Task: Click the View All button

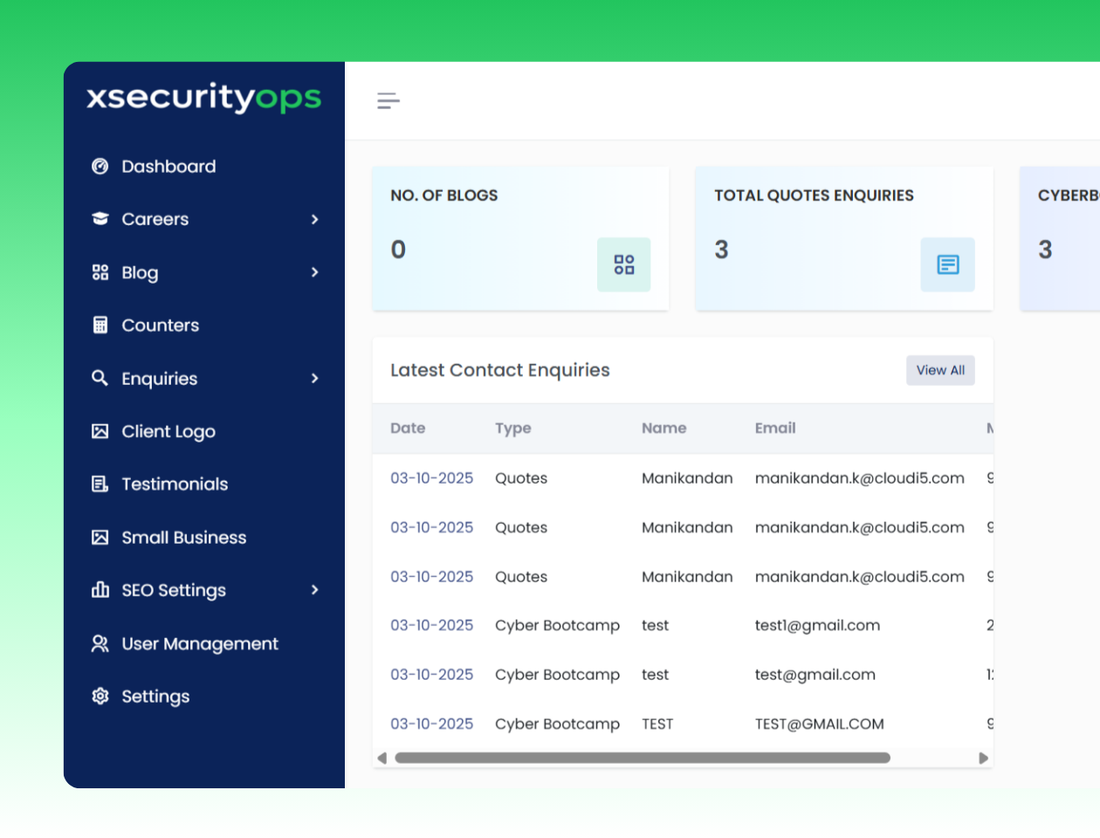Action: pyautogui.click(x=940, y=370)
